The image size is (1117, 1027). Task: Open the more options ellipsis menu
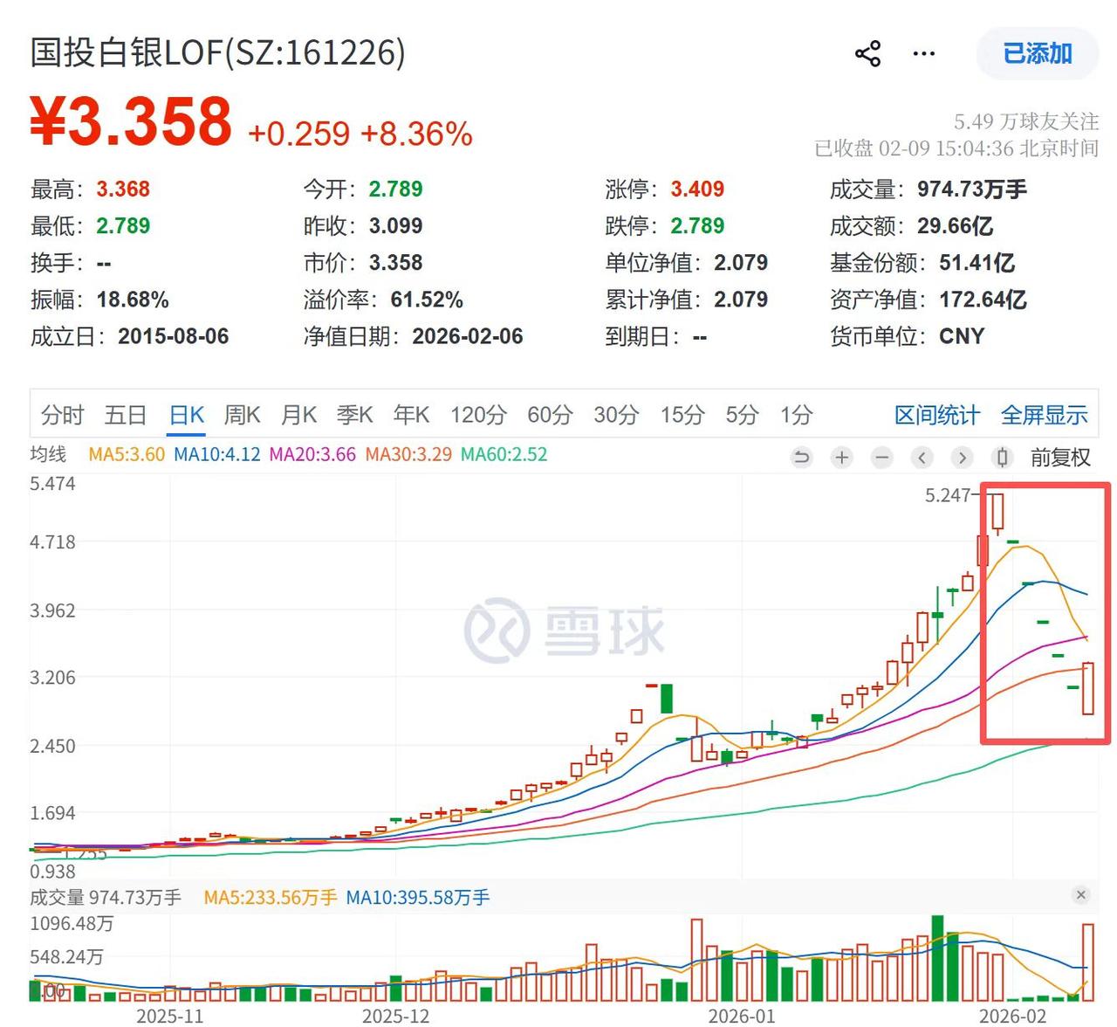click(922, 54)
